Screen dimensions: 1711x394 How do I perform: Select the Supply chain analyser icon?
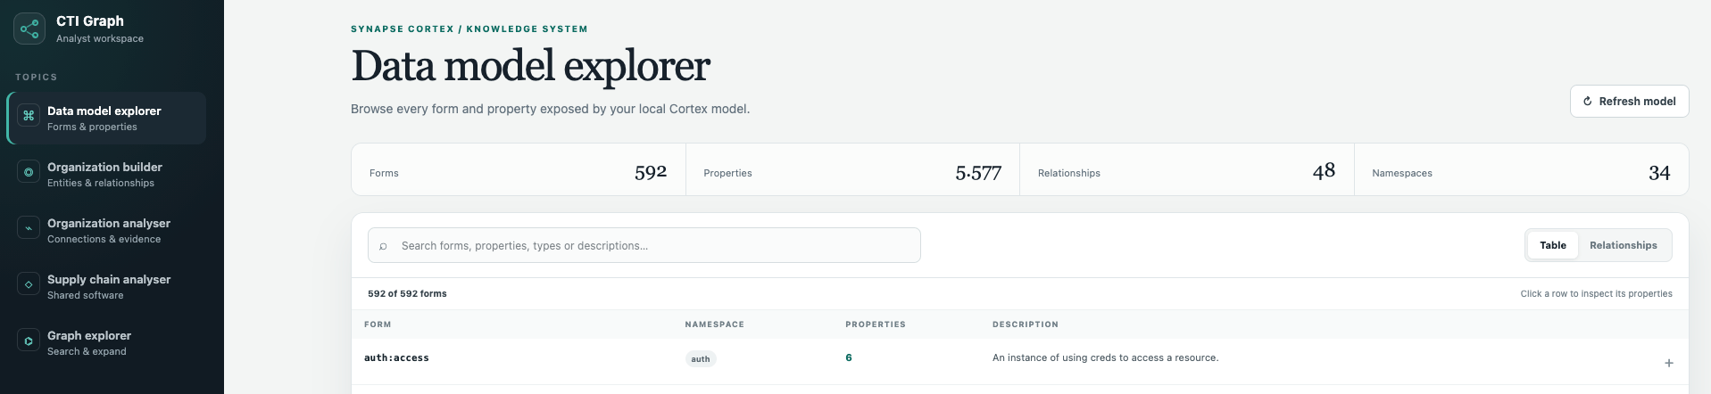point(29,284)
